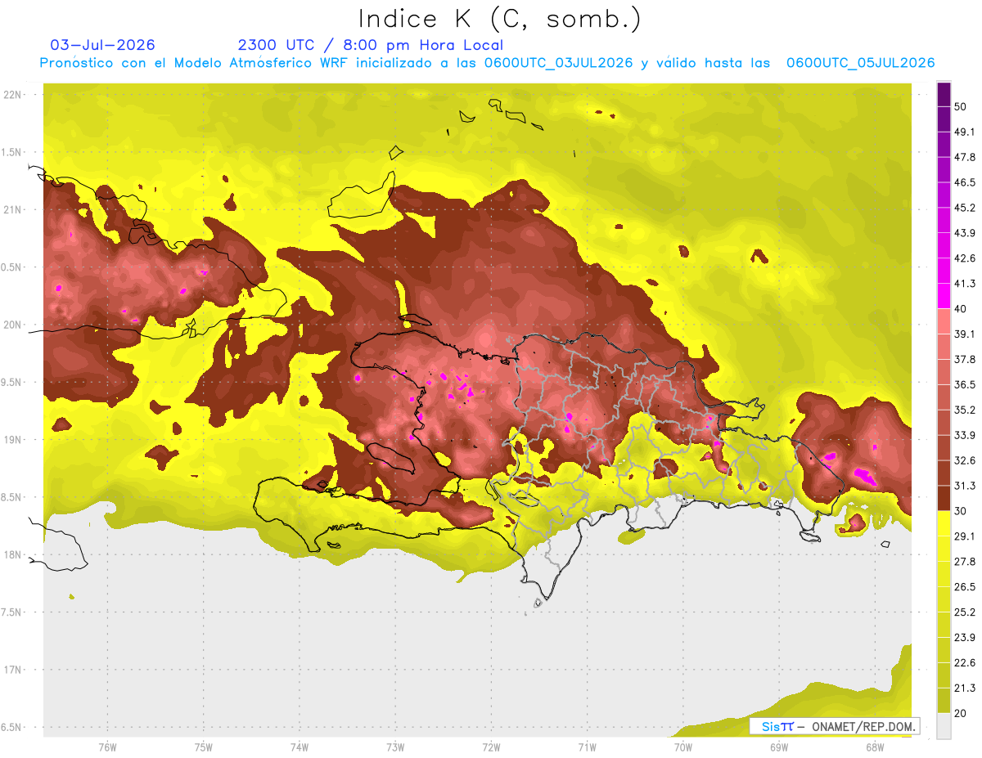Pick the bright yellow legend band between 29.1 and 30
Image resolution: width=982 pixels, height=758 pixels.
click(944, 523)
